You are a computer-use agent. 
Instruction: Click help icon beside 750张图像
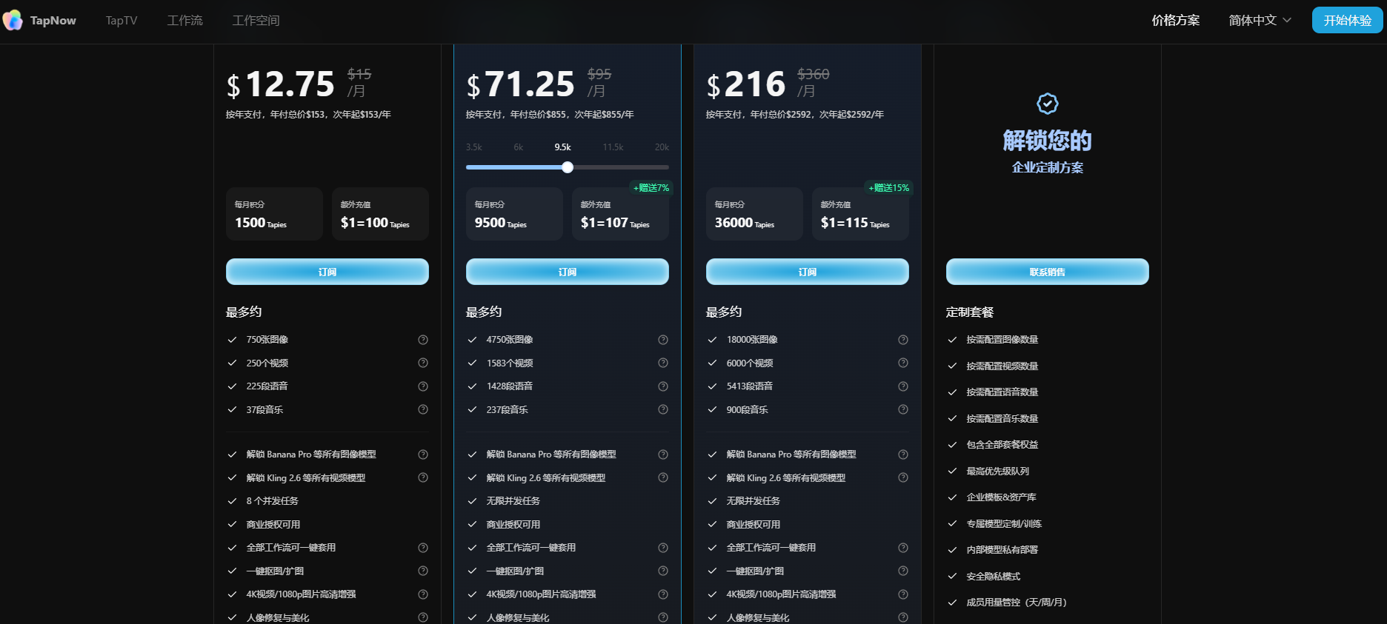coord(423,340)
